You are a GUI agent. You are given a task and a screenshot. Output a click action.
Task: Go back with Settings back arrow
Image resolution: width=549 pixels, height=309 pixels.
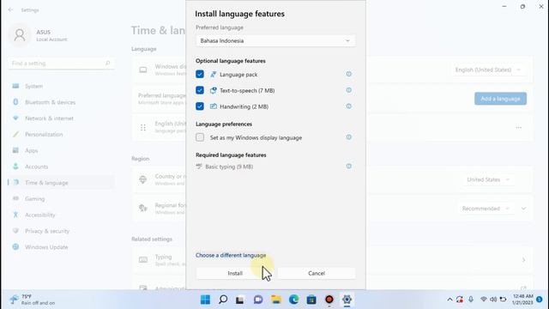pyautogui.click(x=10, y=9)
